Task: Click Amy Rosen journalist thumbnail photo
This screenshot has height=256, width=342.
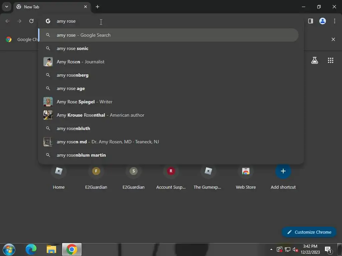Action: point(48,62)
